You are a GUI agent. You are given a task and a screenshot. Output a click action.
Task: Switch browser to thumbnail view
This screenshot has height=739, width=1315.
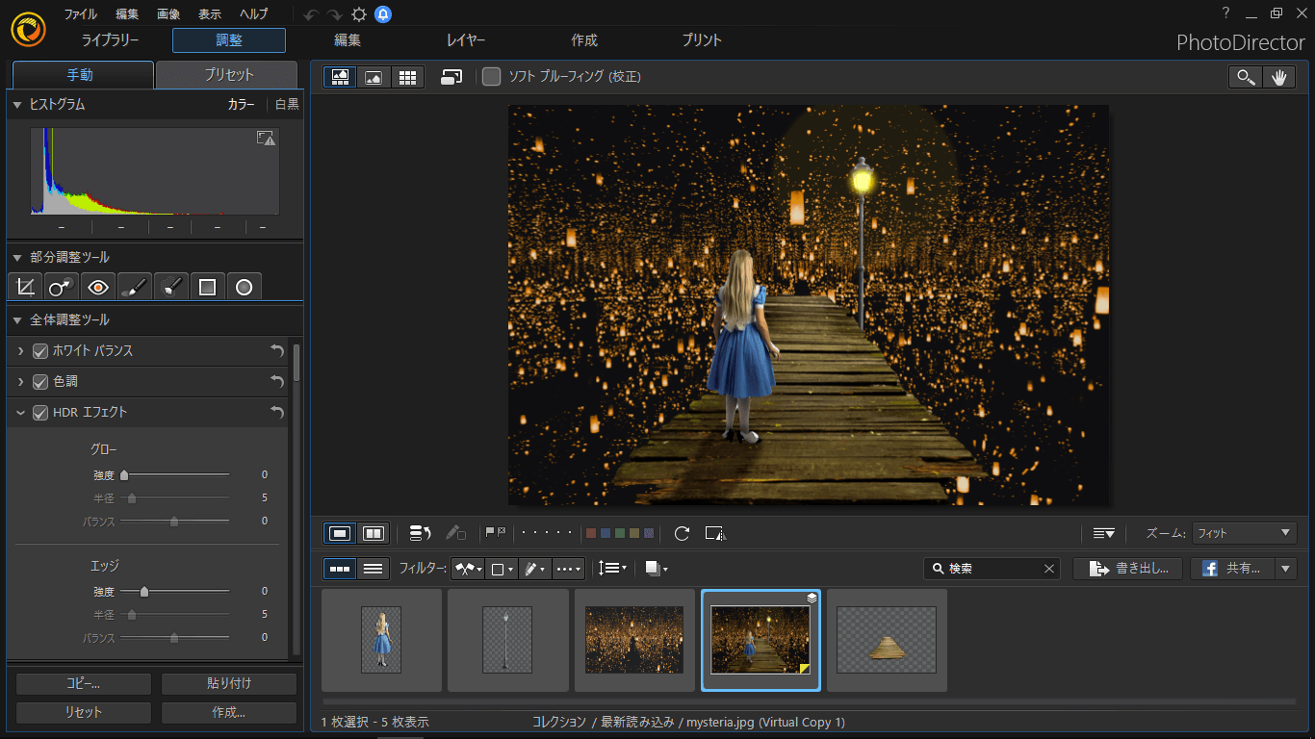(x=340, y=569)
